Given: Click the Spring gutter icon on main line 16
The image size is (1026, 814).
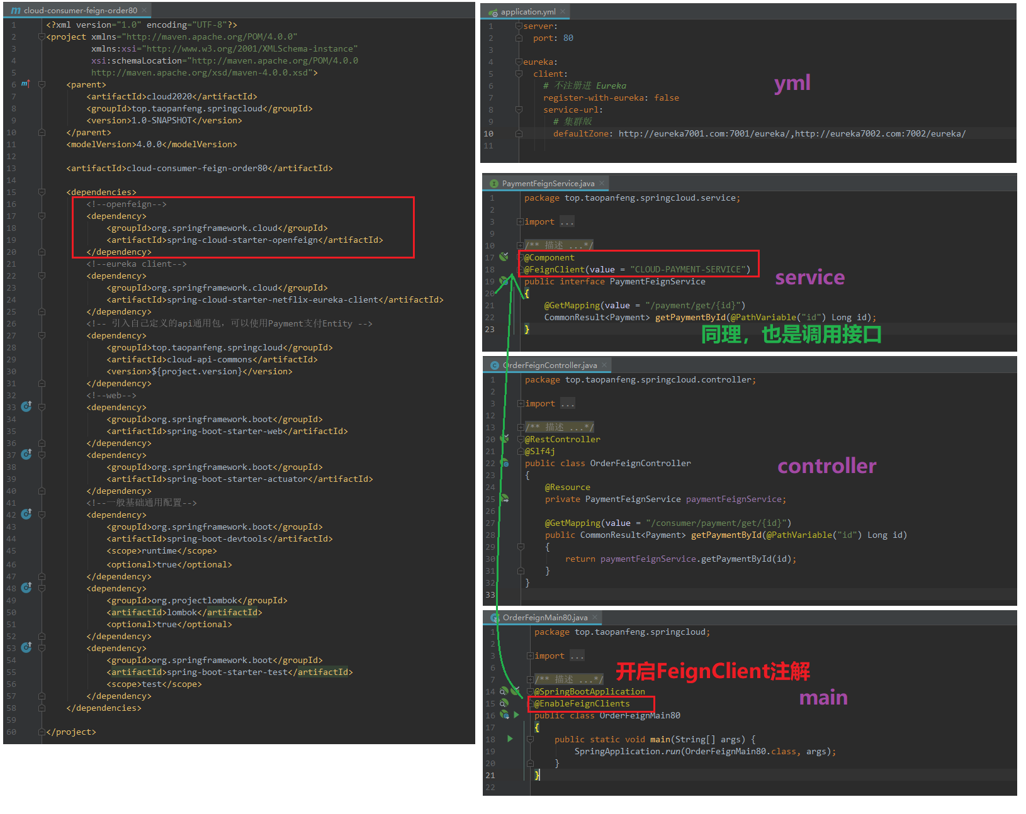Looking at the screenshot, I should click(x=504, y=715).
